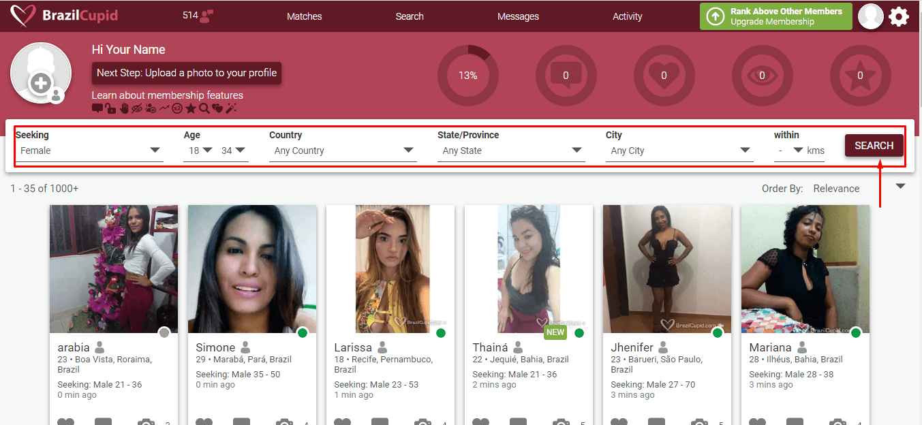Open the minimum Age dropdown showing 18
Screen dimensions: 922x425
[200, 151]
